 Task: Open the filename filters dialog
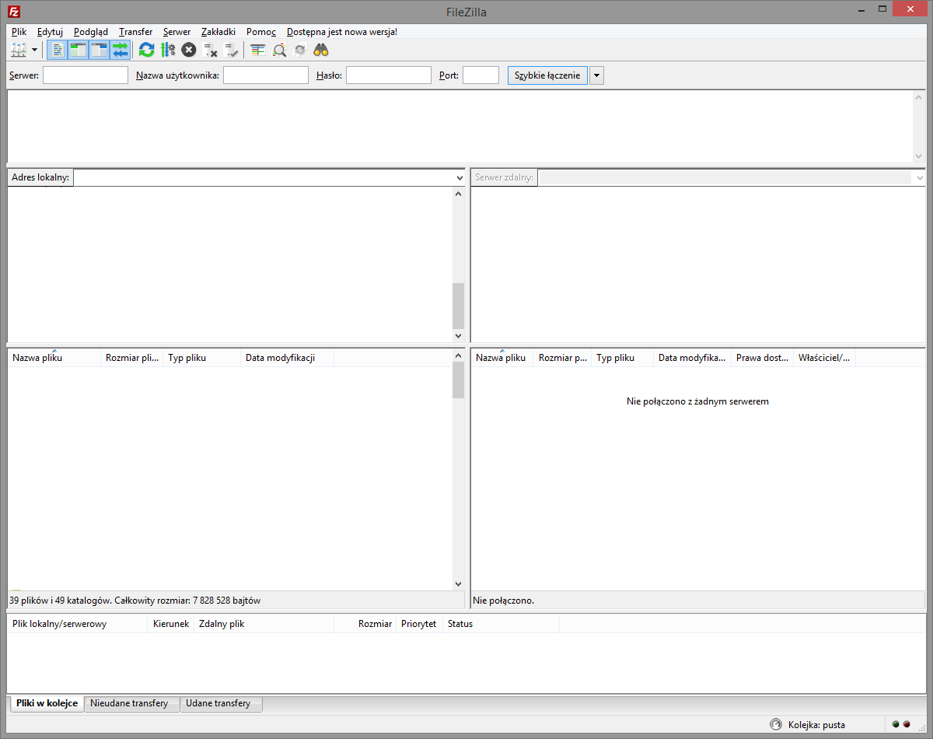257,50
